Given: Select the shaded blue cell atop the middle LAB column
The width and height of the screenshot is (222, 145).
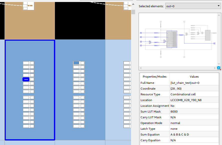Looking at the screenshot, I should pos(76,63).
